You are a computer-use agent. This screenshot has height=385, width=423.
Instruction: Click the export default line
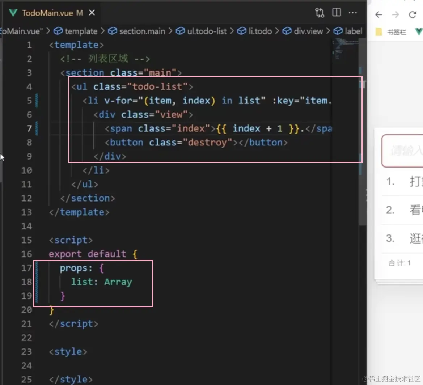coord(93,254)
